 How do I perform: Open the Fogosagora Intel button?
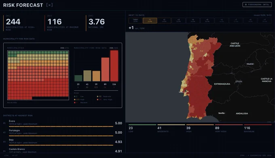click(257, 4)
